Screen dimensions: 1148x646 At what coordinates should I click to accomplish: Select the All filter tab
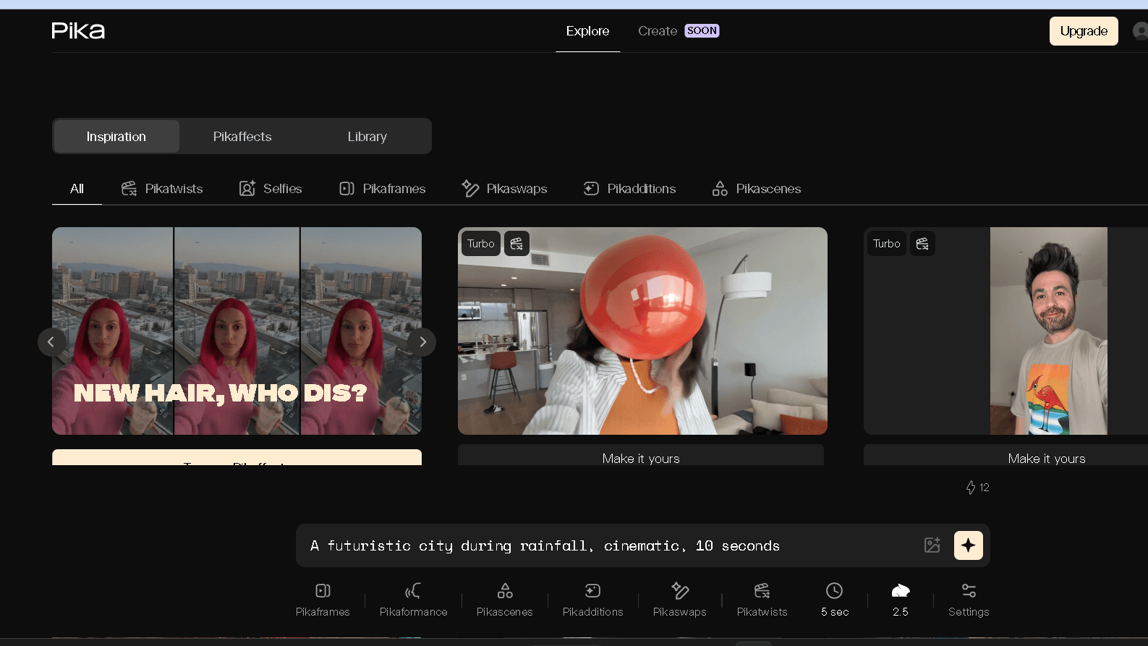(77, 189)
